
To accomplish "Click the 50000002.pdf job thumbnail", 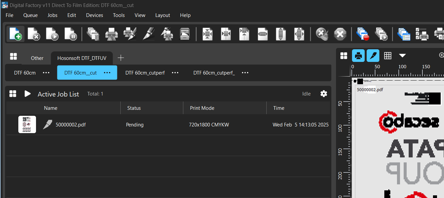I will (x=27, y=124).
